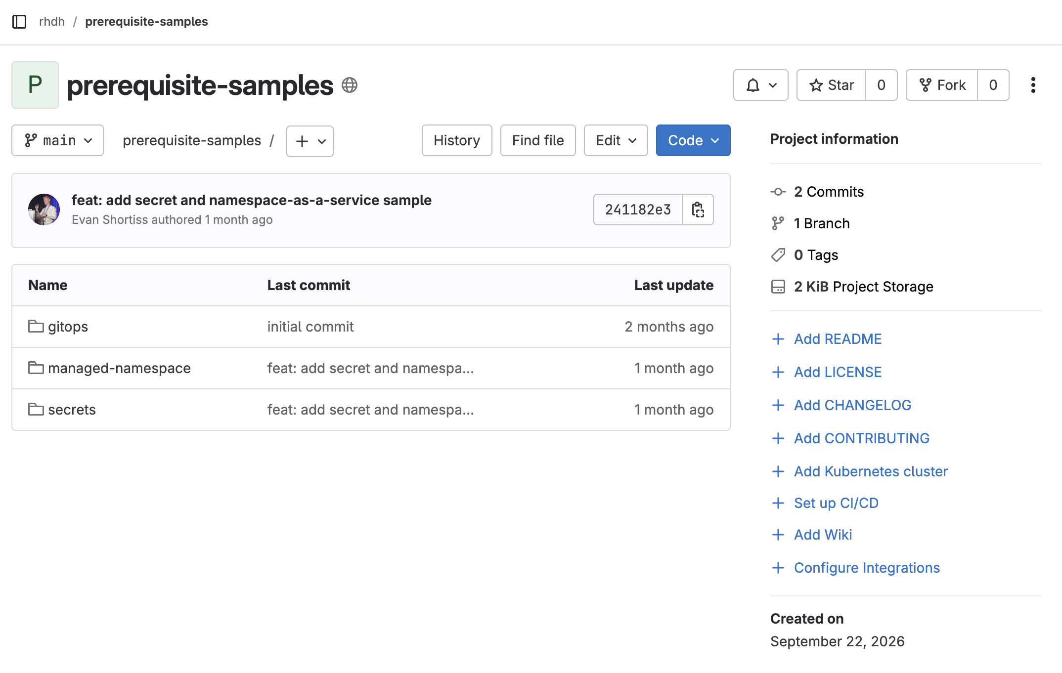The height and width of the screenshot is (673, 1062).
Task: Click Add LICENSE
Action: (x=838, y=372)
